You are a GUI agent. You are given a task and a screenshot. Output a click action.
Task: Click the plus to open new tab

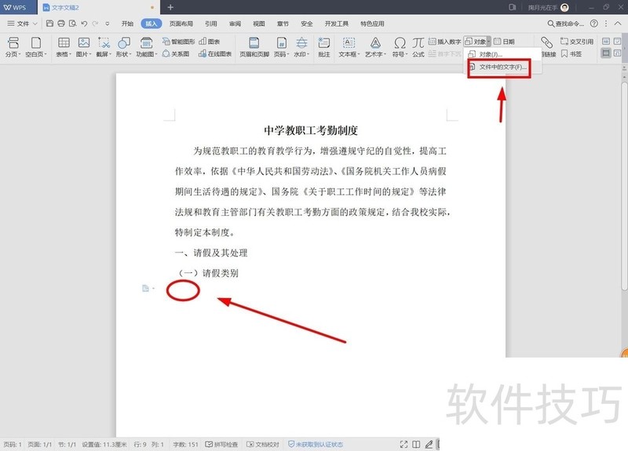[170, 7]
